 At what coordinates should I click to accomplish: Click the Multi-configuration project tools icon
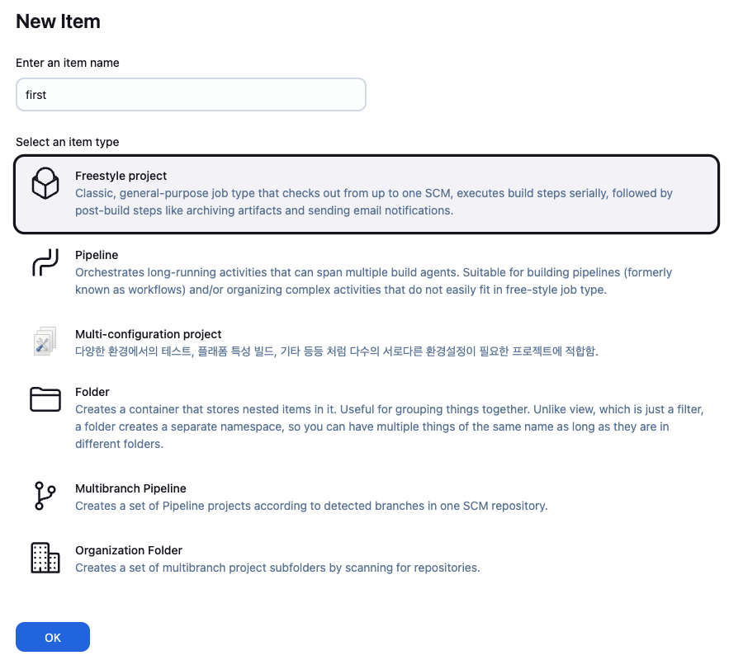tap(45, 341)
